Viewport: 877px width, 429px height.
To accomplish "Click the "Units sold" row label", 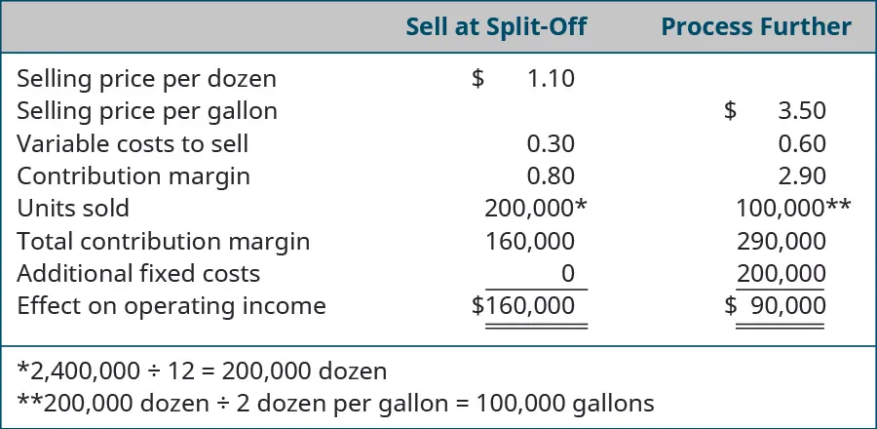I will click(73, 209).
